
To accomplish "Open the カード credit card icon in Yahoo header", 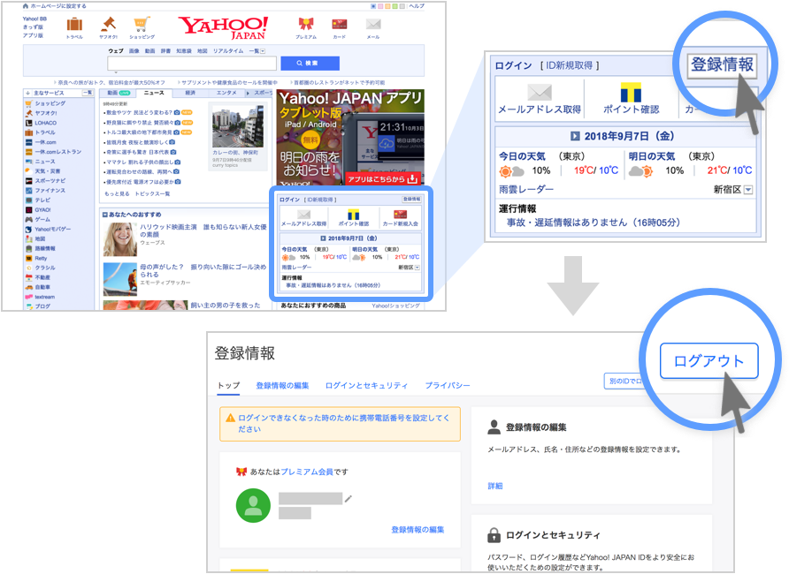I will pyautogui.click(x=339, y=24).
